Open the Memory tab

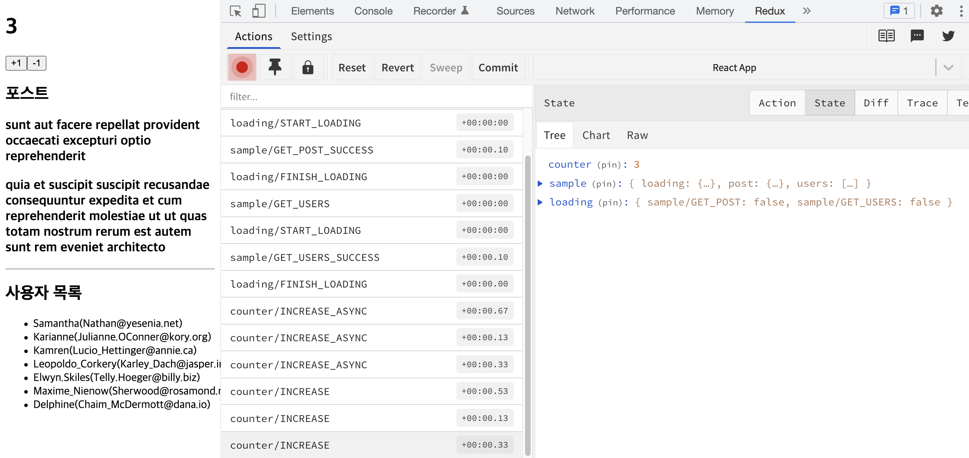pos(714,11)
